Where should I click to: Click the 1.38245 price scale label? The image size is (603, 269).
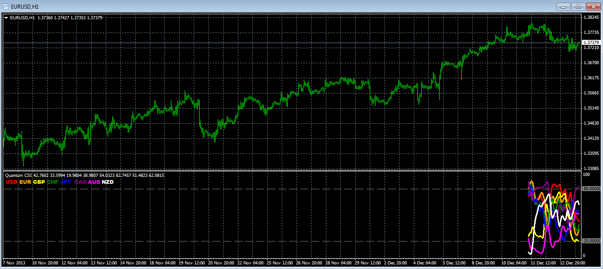591,17
